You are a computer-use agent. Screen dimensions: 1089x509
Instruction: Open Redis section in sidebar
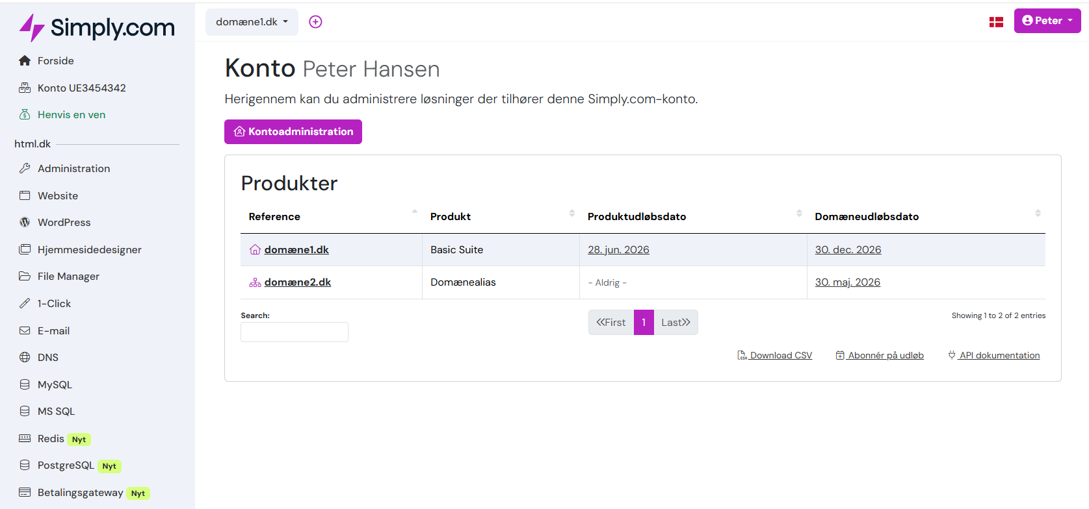[x=51, y=439]
